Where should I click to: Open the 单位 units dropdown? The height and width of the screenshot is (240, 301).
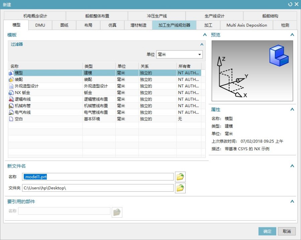pos(199,54)
